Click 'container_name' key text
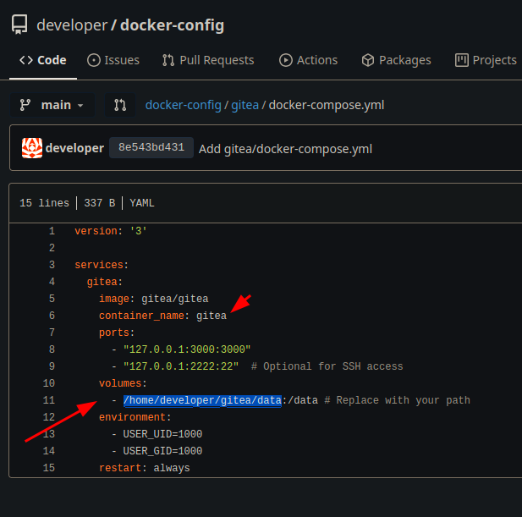This screenshot has width=522, height=517. tap(141, 316)
